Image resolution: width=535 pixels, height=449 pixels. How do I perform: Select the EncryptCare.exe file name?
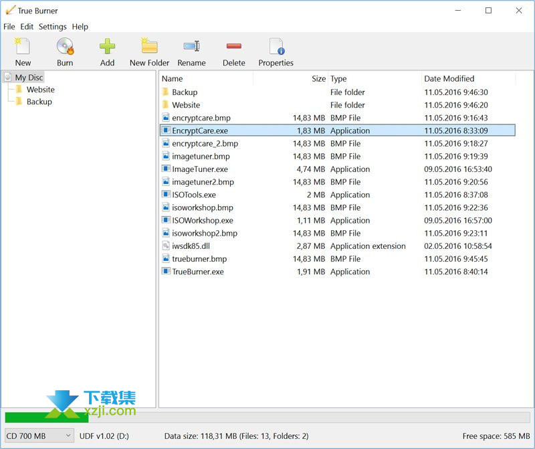(200, 130)
